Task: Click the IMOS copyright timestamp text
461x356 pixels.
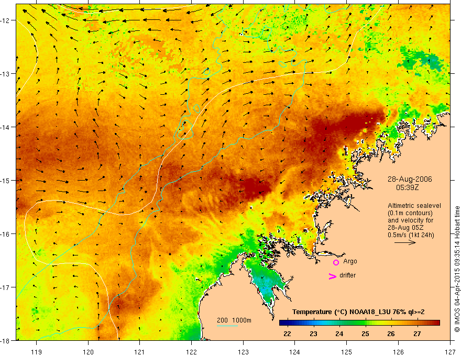Action: tap(457, 269)
